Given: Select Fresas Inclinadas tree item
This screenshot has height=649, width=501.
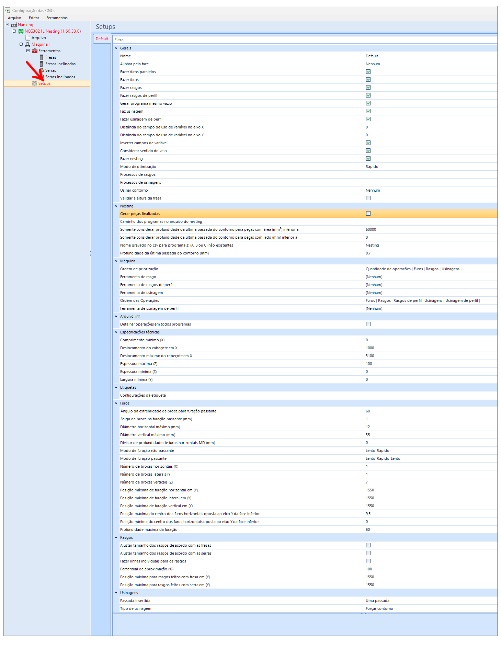Looking at the screenshot, I should click(60, 64).
